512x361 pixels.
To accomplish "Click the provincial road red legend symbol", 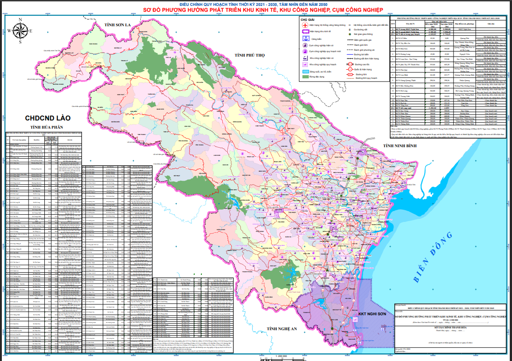I will pyautogui.click(x=350, y=74).
